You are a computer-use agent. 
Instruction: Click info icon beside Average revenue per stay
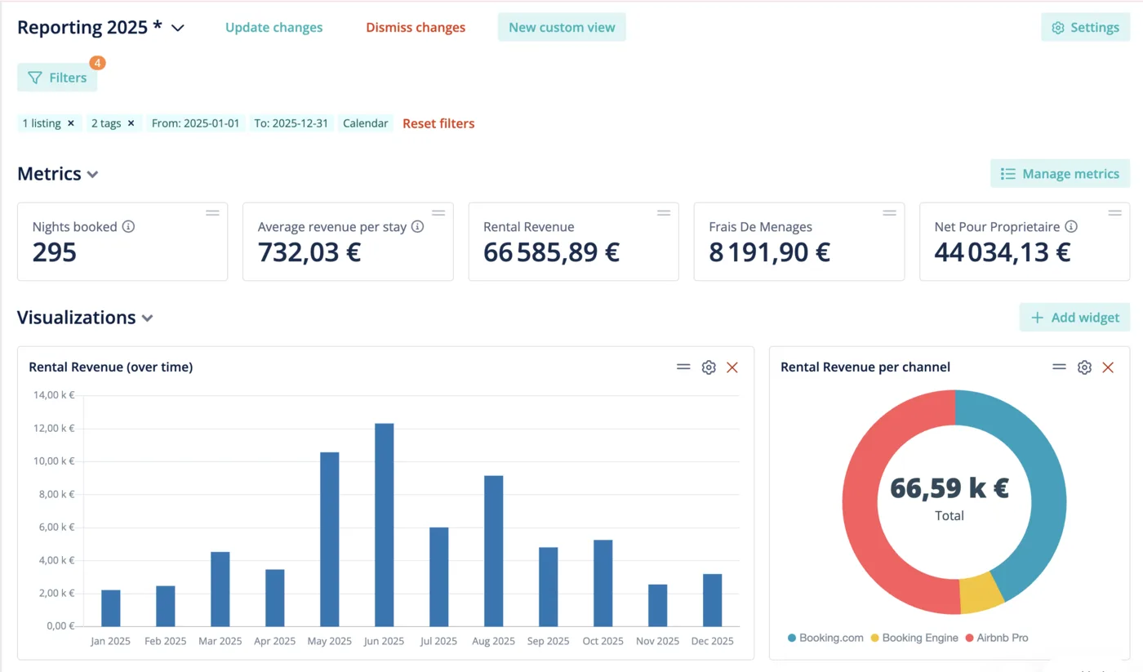click(x=417, y=226)
